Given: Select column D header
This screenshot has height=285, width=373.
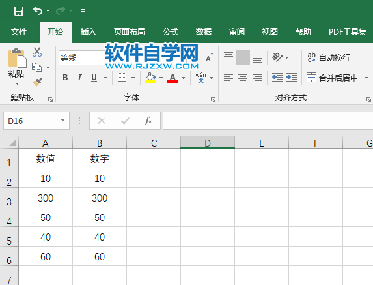Looking at the screenshot, I should 208,143.
